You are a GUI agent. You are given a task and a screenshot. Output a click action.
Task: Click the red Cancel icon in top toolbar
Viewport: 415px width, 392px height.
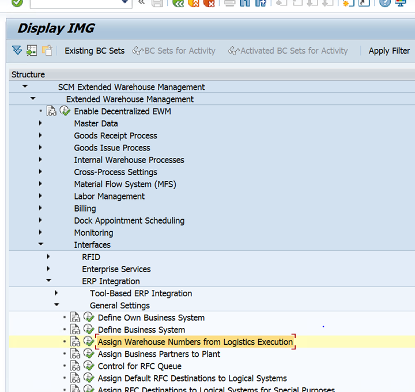[209, 3]
